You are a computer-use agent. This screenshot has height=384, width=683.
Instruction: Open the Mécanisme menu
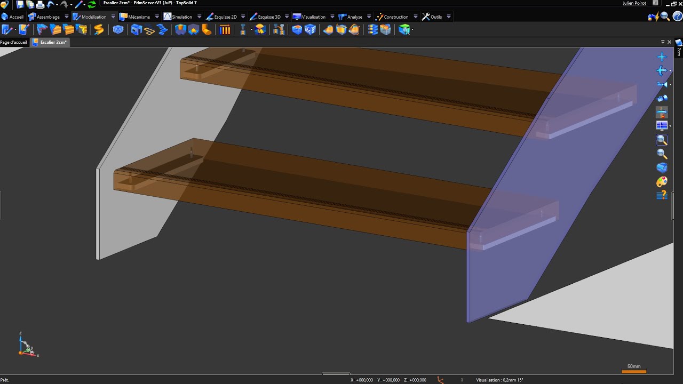click(135, 17)
